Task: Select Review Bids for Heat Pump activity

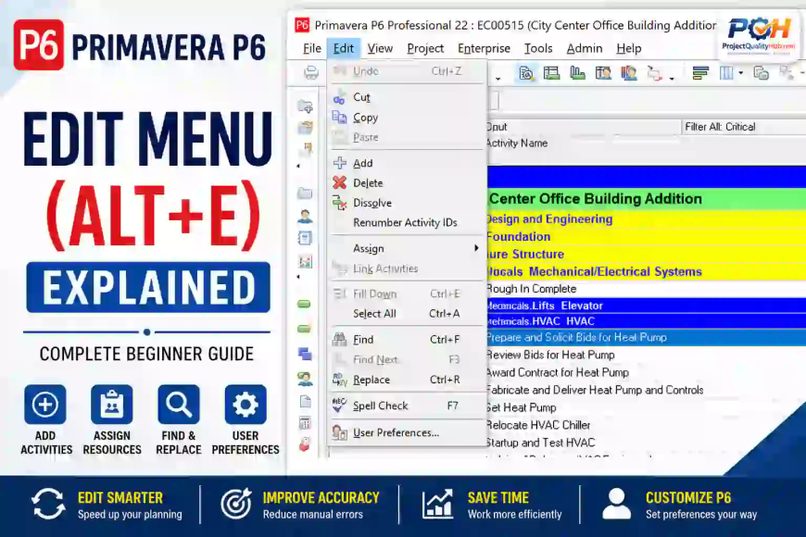Action: [646, 356]
